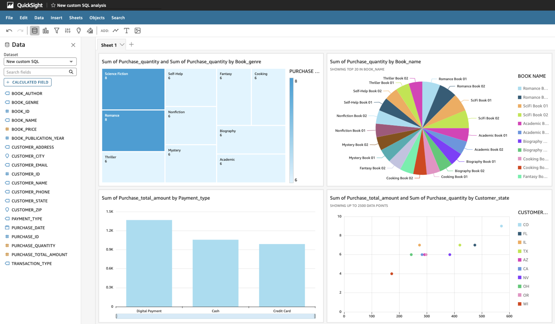
Task: Click the Undo arrow
Action: point(9,31)
